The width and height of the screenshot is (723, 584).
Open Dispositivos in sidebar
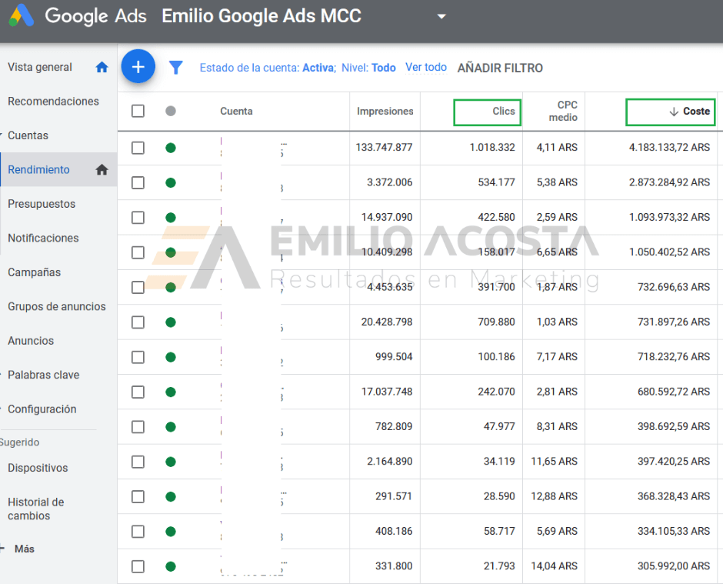[38, 468]
